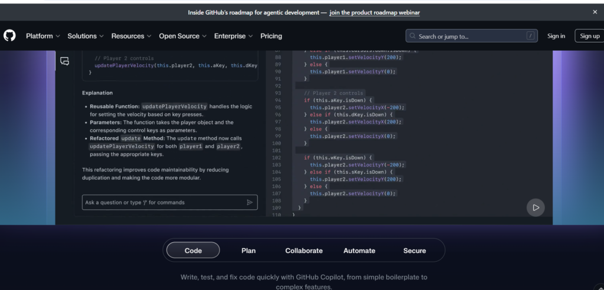This screenshot has width=604, height=290.
Task: Expand the Enterprise navigation menu
Action: click(x=234, y=36)
